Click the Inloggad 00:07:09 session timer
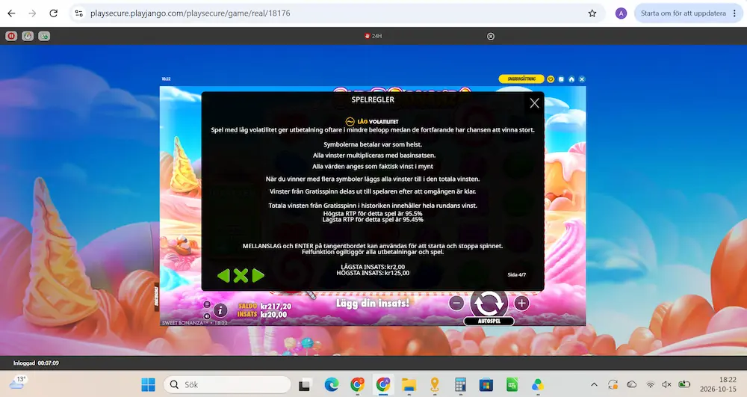 pyautogui.click(x=36, y=363)
